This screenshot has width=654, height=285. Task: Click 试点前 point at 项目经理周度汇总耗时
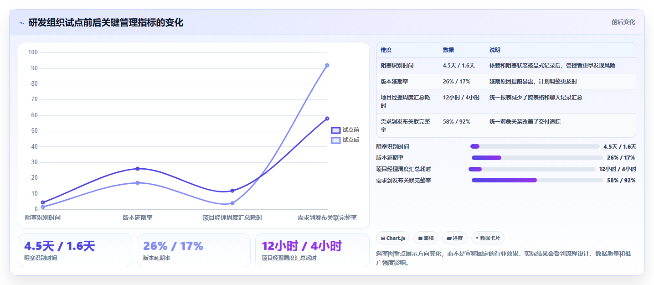pyautogui.click(x=232, y=191)
